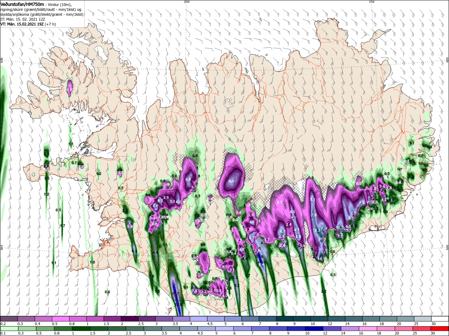Viewport: 449px width, 336px height.
Task: Click the 4.3 value in the large purple blob
Action: (231, 181)
